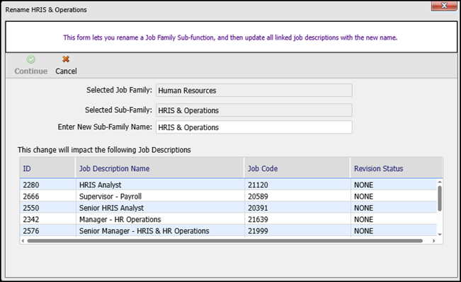Select the Senior HRIS Analyst row
Viewport: 461px width, 282px height.
coord(229,208)
